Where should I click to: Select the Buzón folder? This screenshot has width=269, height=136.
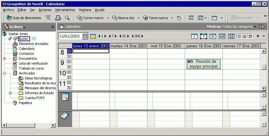[x=24, y=39]
